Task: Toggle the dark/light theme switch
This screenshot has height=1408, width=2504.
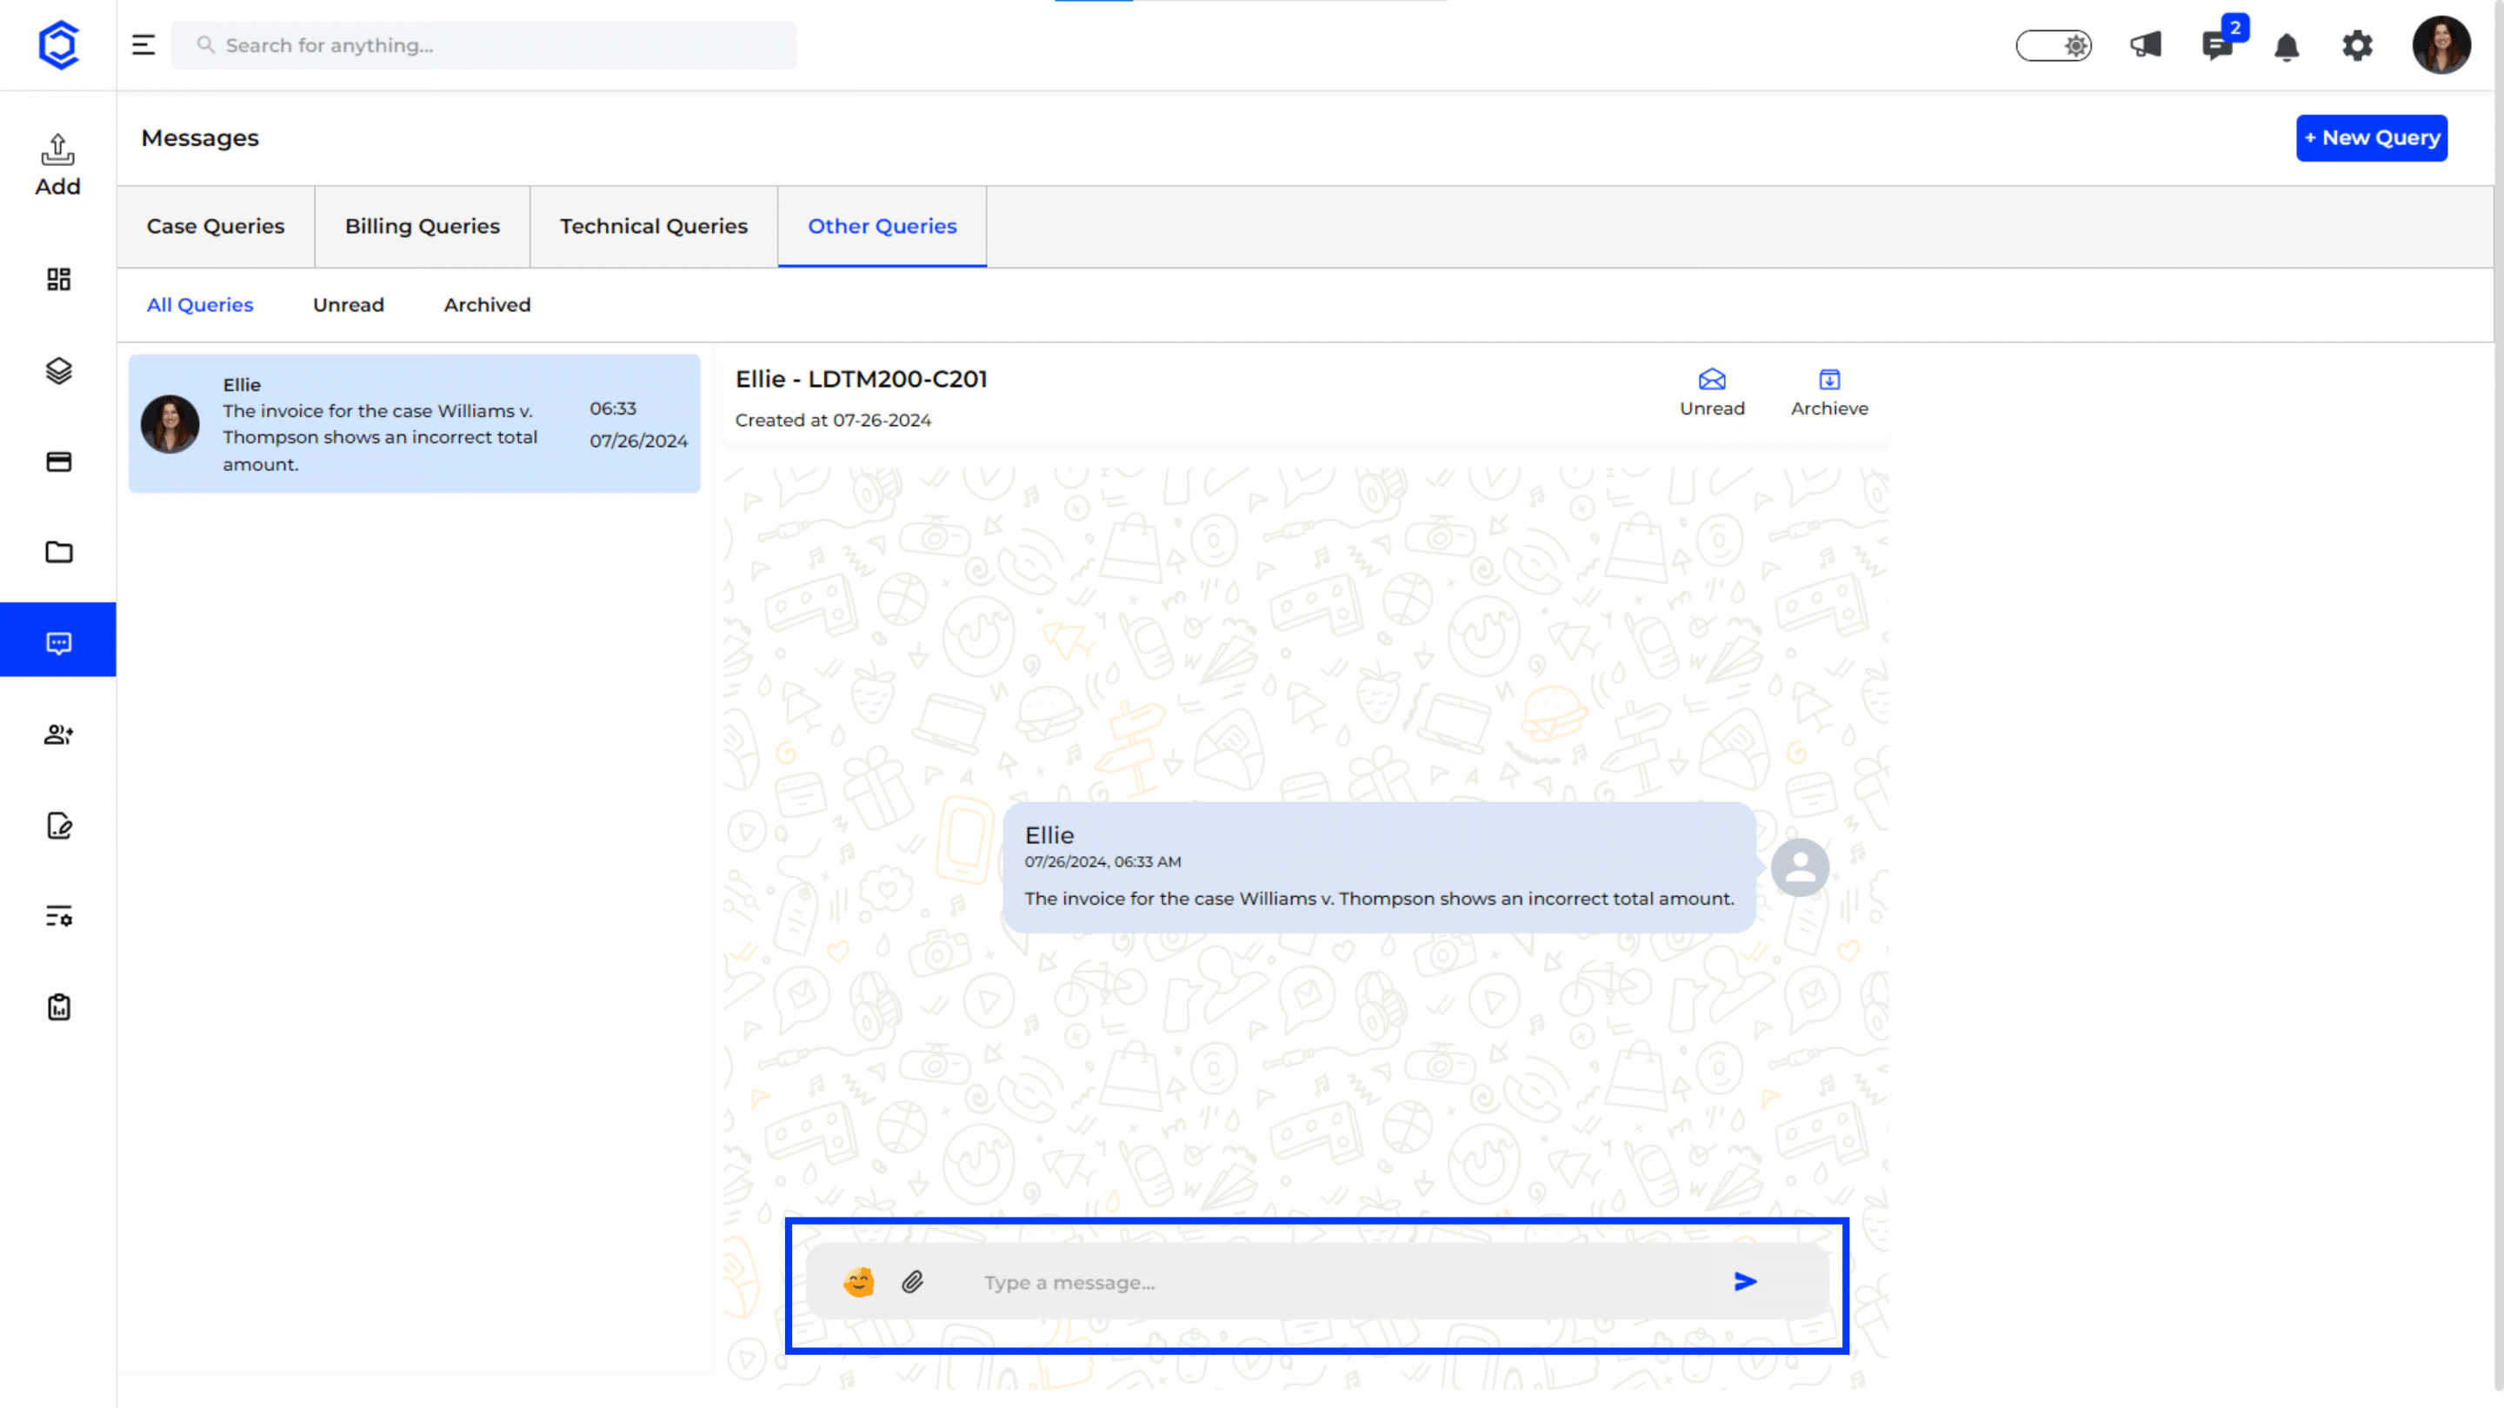Action: [x=2053, y=46]
